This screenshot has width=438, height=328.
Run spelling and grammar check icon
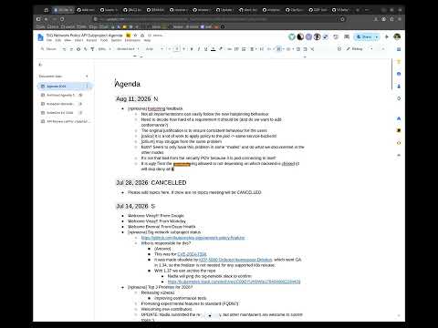coord(85,49)
